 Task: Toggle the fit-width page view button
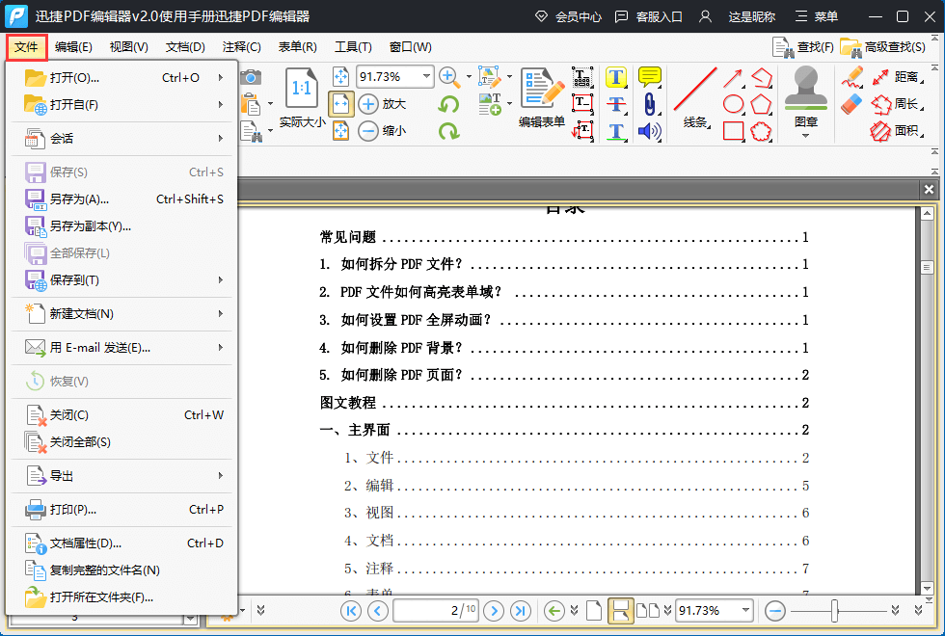click(340, 104)
